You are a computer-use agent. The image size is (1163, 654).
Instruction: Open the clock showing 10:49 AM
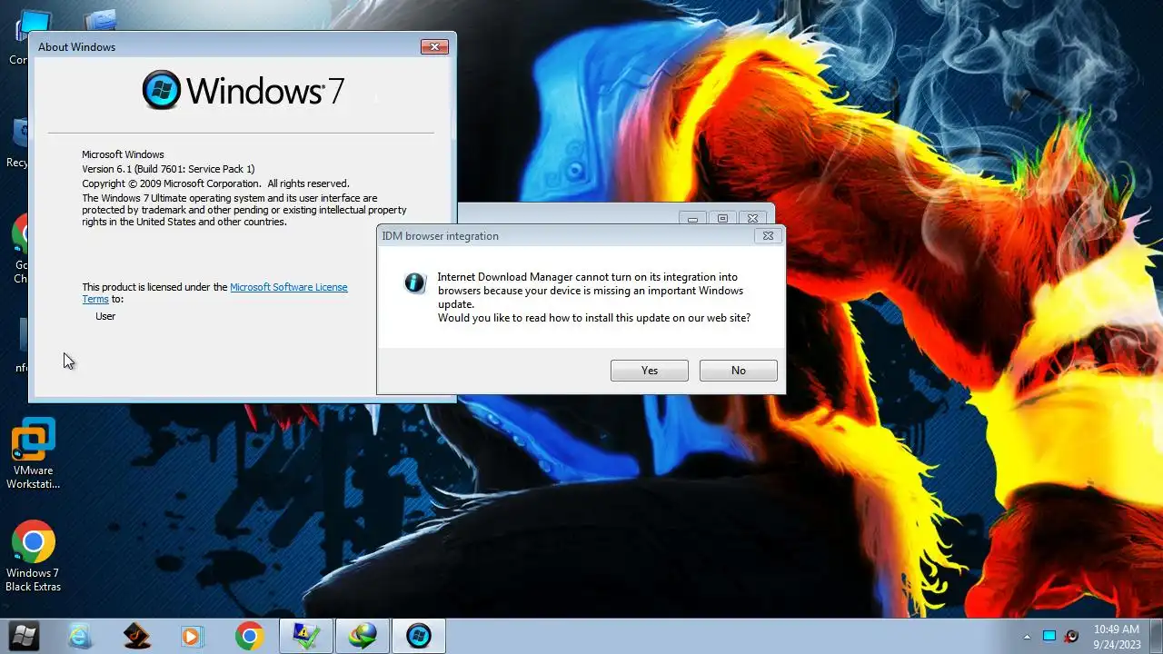coord(1116,636)
